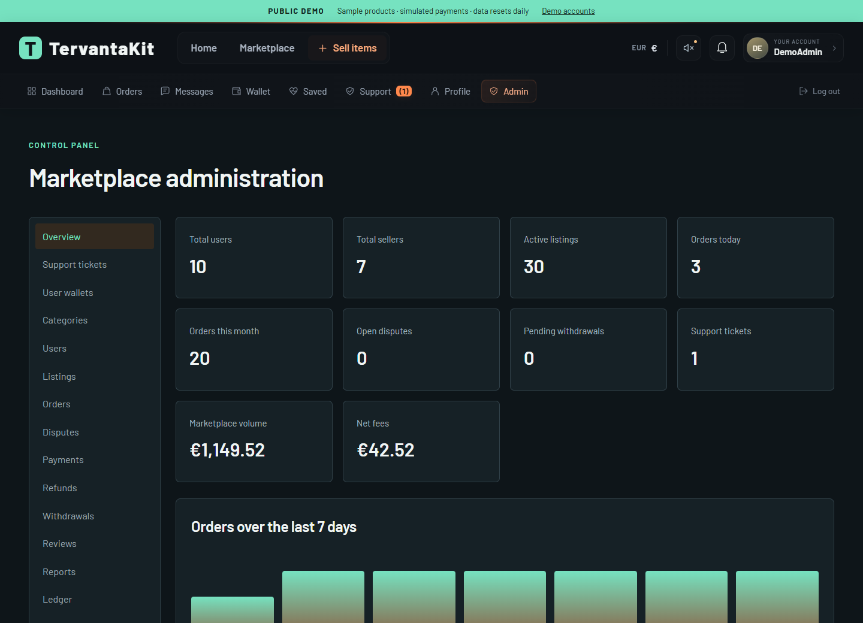Click the TervantaKit logo icon
Image resolution: width=863 pixels, height=623 pixels.
[31, 48]
